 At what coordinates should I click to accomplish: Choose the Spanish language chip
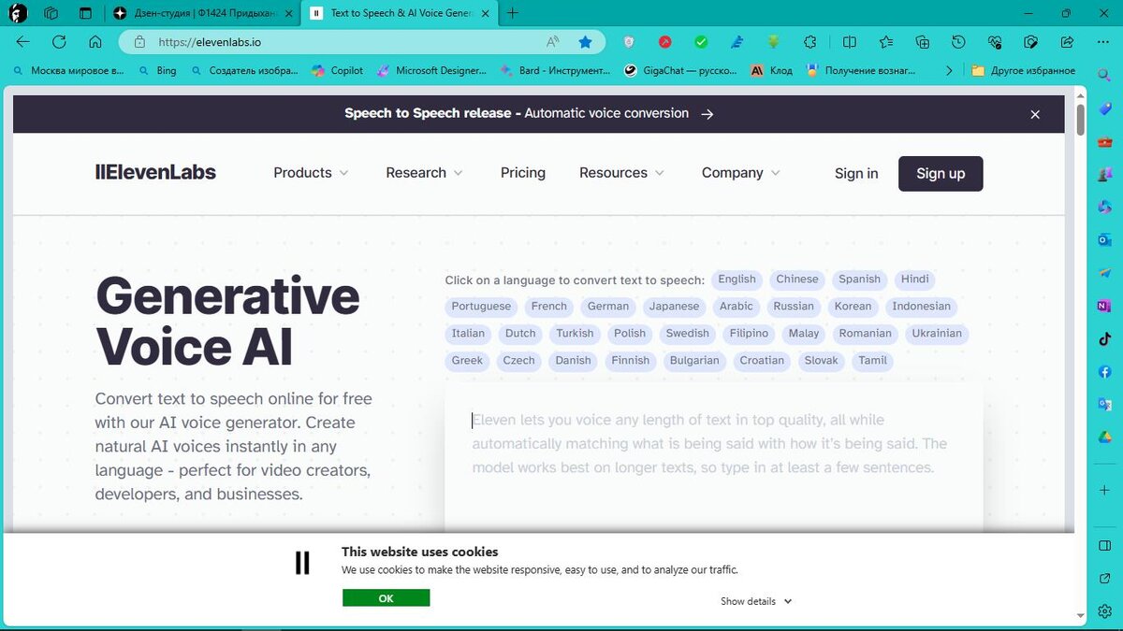[859, 279]
